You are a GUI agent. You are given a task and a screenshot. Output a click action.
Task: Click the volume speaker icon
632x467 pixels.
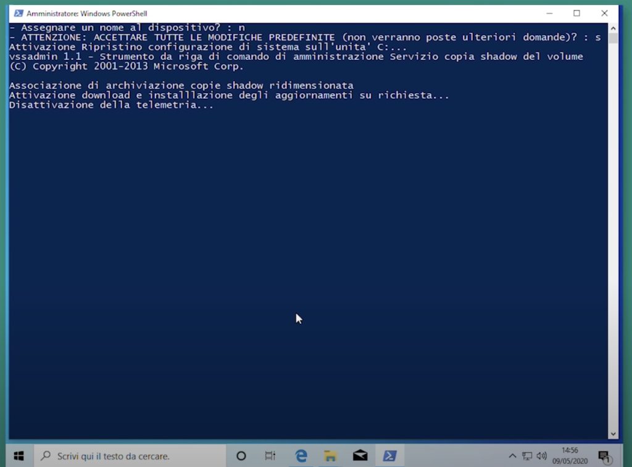coord(541,456)
